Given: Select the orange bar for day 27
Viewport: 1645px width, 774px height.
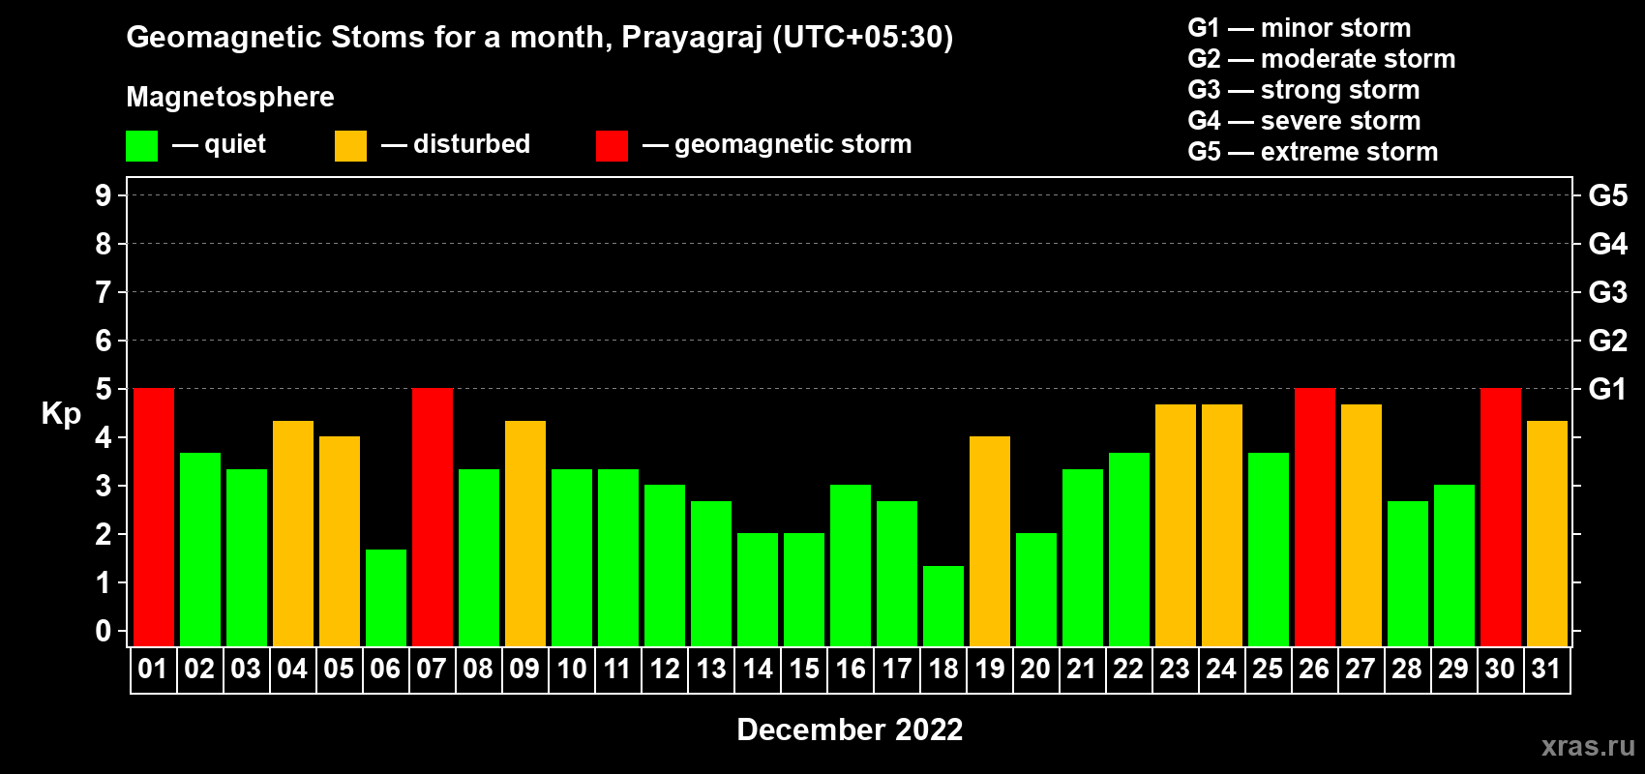Looking at the screenshot, I should pyautogui.click(x=1361, y=525).
